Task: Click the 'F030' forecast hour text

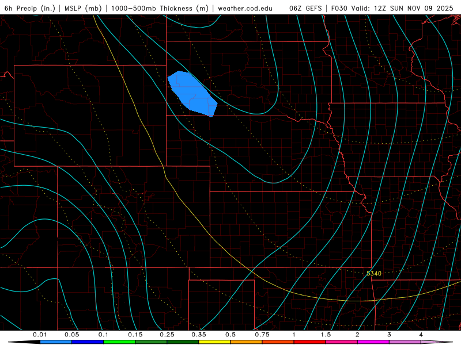Action: (x=339, y=8)
